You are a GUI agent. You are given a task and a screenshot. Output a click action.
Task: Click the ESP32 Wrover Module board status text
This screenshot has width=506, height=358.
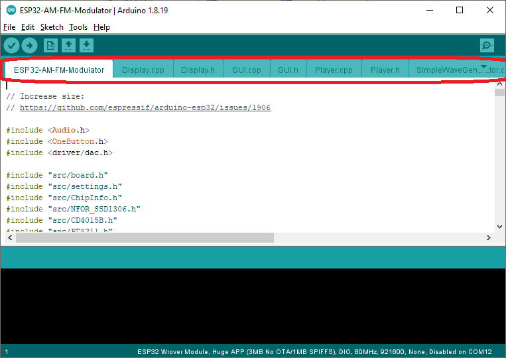[x=314, y=352]
